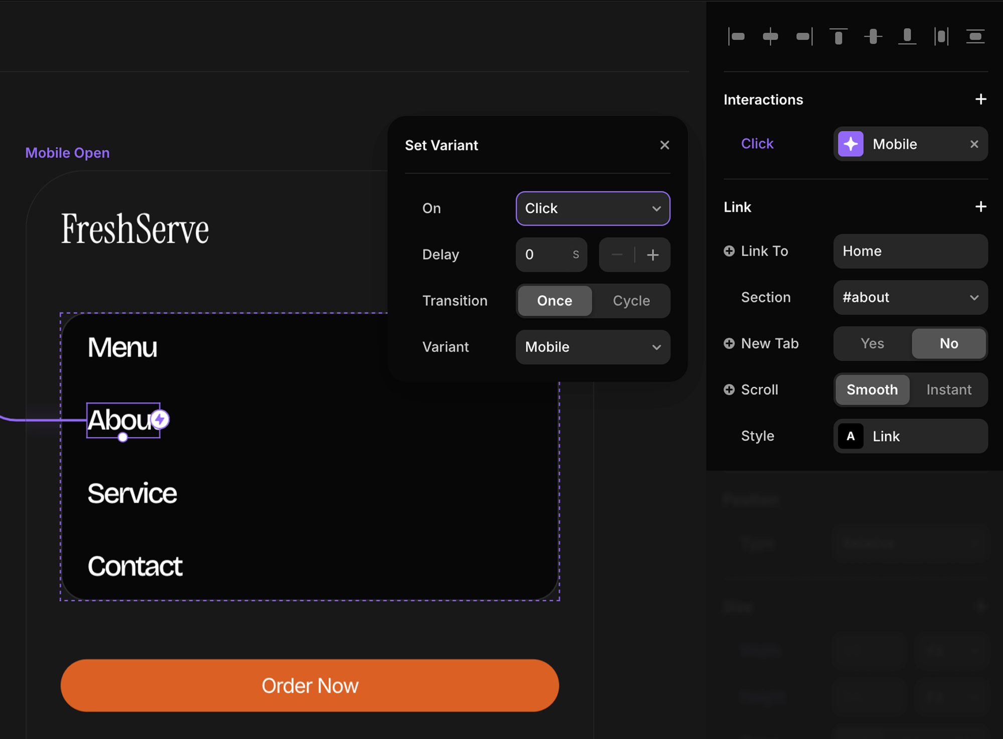The height and width of the screenshot is (739, 1003).
Task: Click distribute vertically icon
Action: point(975,37)
